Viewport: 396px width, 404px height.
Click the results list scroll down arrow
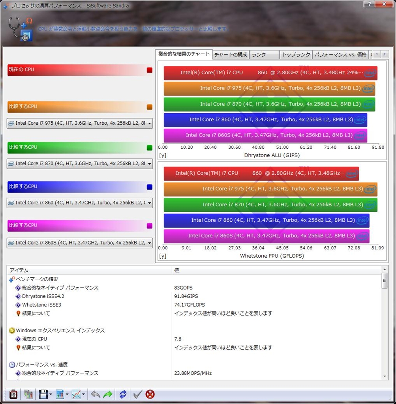coord(385,376)
